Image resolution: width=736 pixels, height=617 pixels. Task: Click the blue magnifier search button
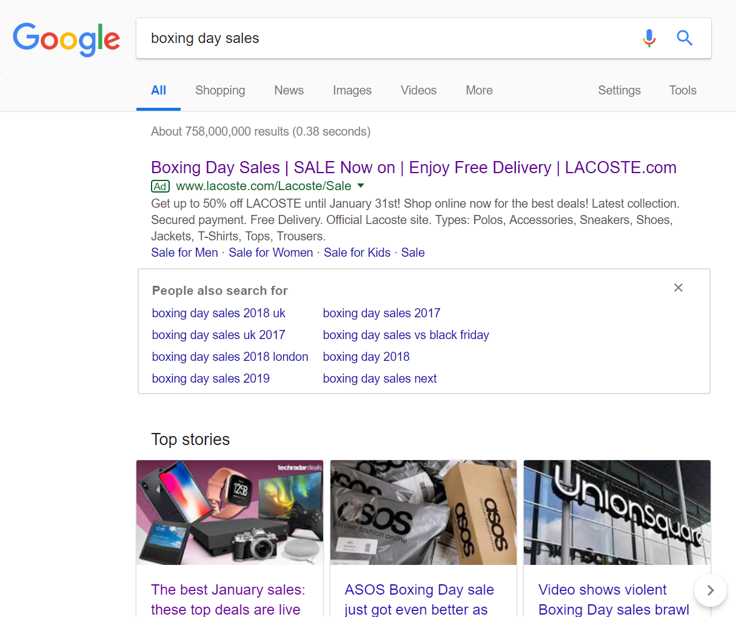pyautogui.click(x=684, y=38)
